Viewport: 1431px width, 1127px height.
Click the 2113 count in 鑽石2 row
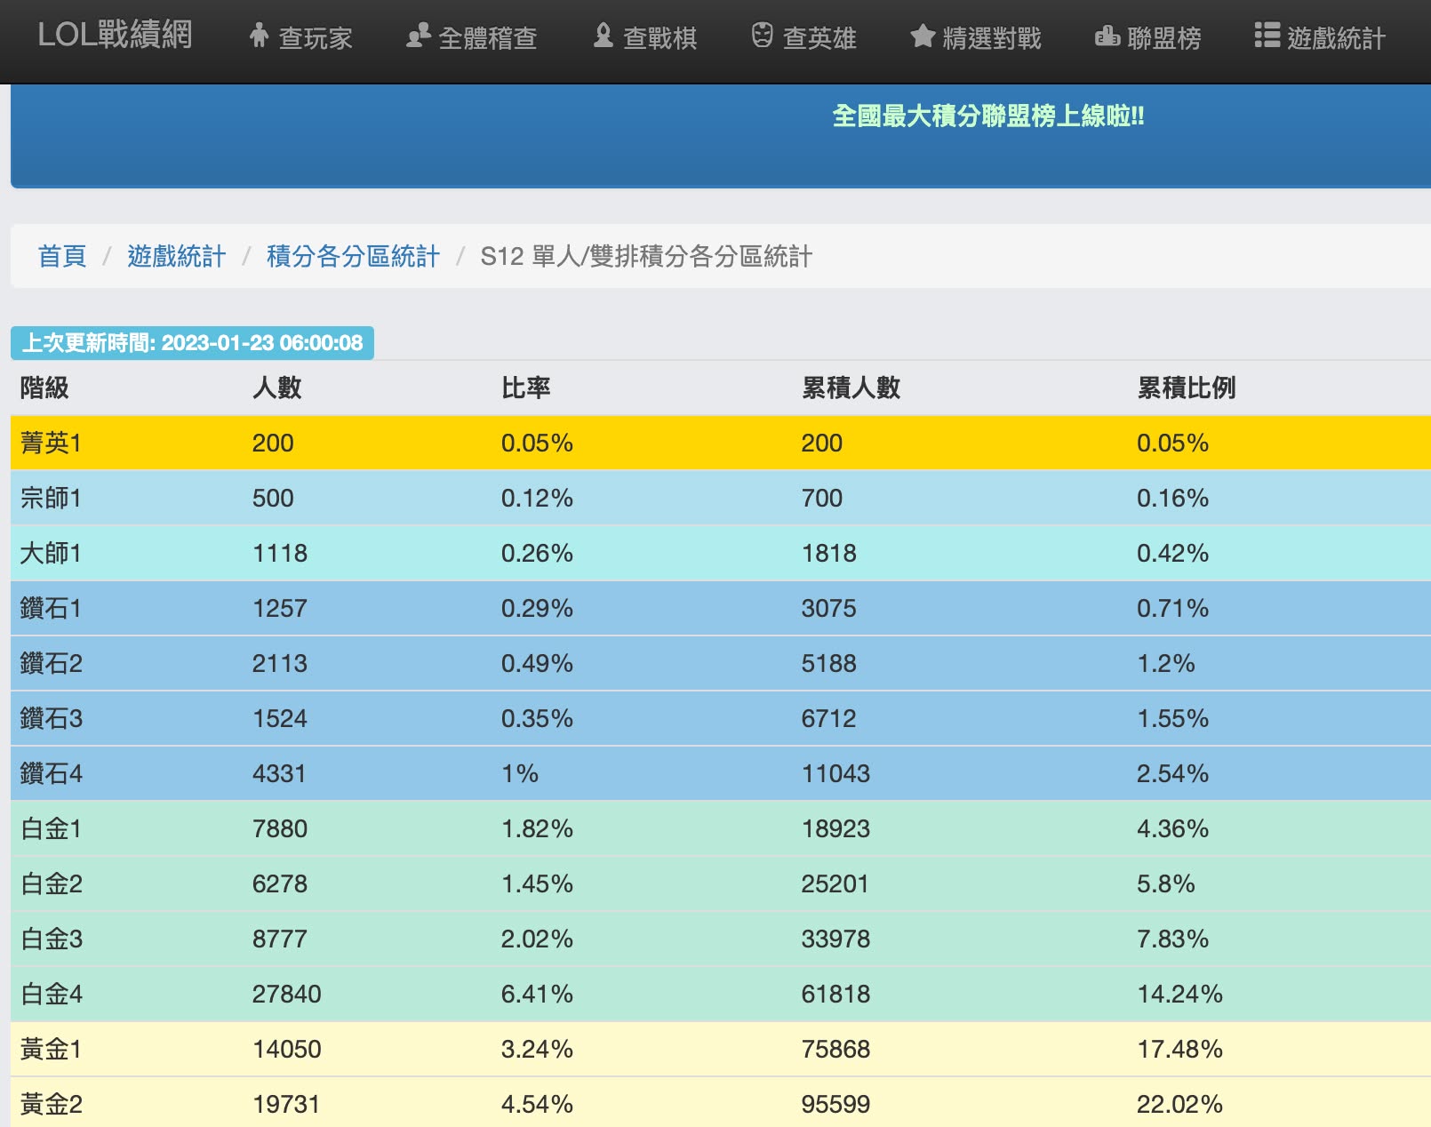click(x=280, y=663)
